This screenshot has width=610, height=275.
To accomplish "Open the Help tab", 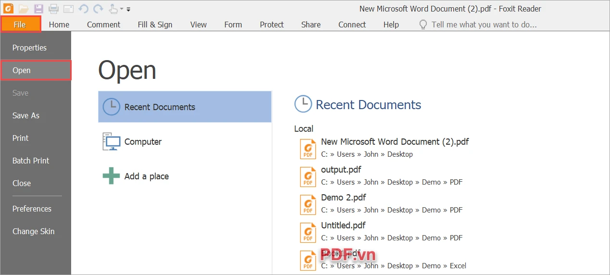I will point(391,25).
